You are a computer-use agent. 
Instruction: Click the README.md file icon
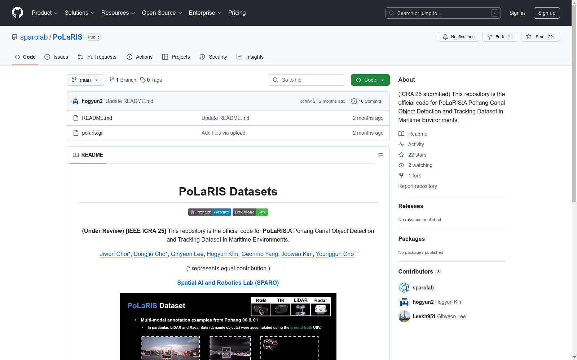pos(76,118)
